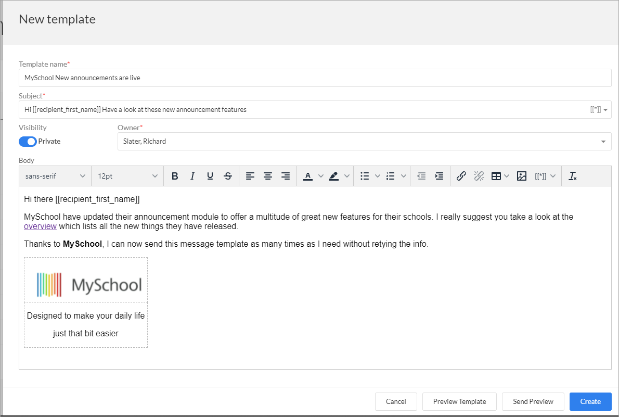Click the Cancel button
The height and width of the screenshot is (417, 619).
(x=396, y=401)
